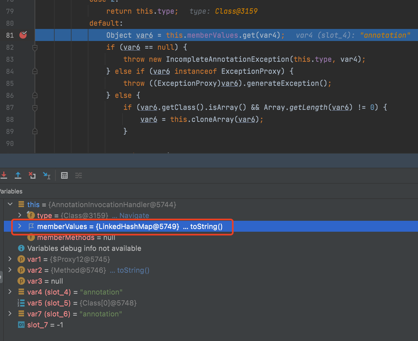Expand the var7 (slot_6) node
The width and height of the screenshot is (418, 341).
[10, 313]
